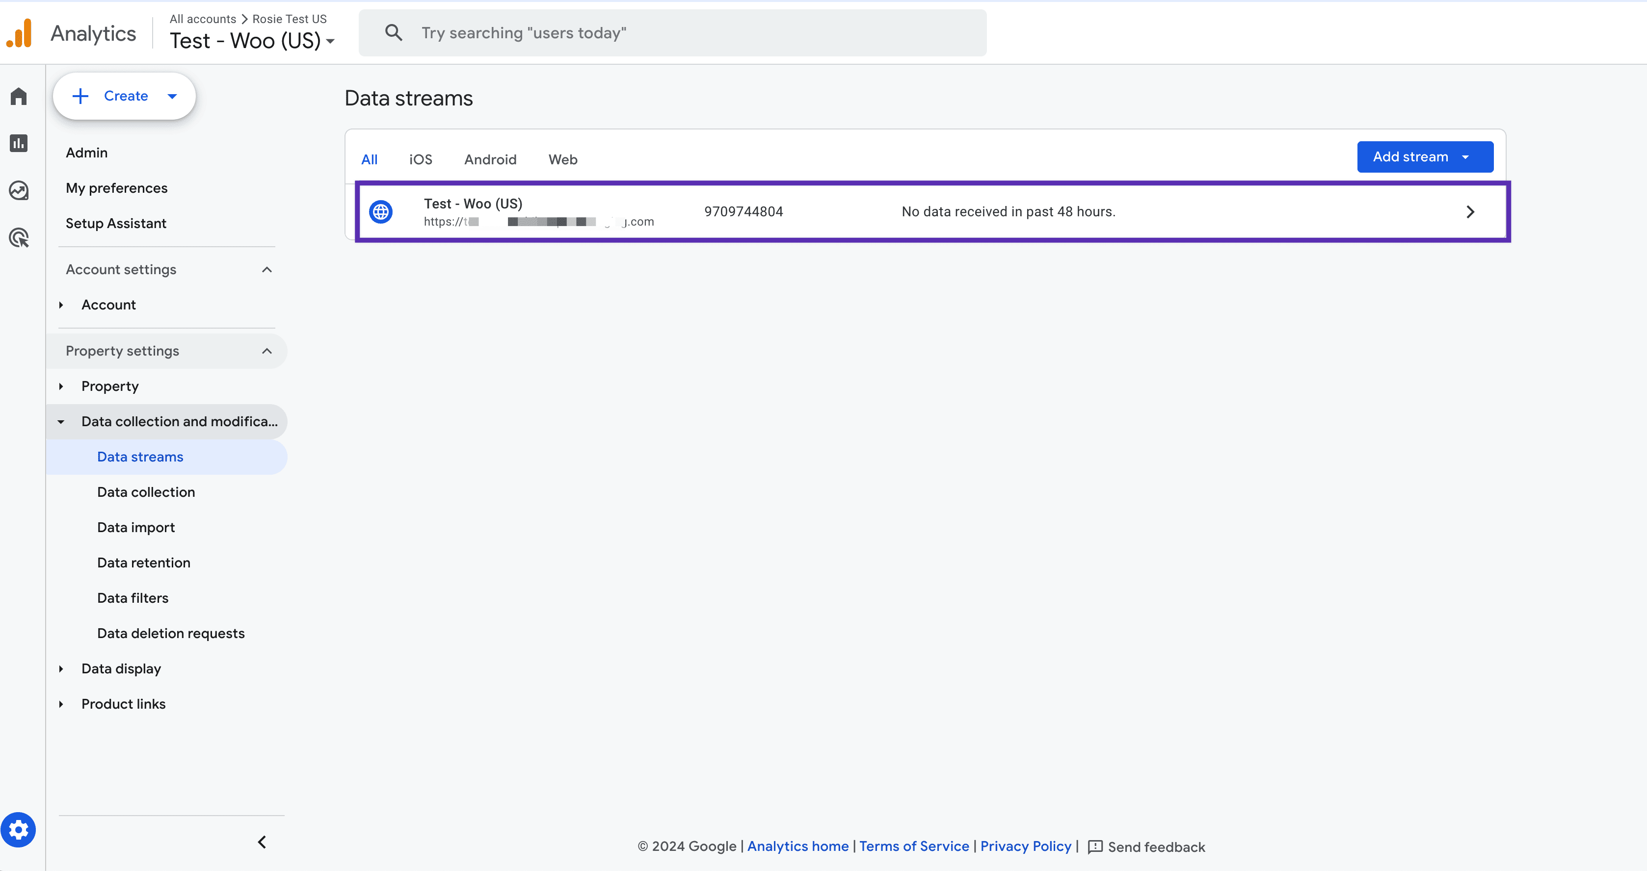
Task: Switch to the Web tab
Action: pyautogui.click(x=562, y=159)
